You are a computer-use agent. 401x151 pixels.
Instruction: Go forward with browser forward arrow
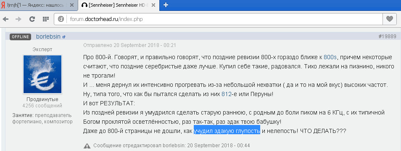(18, 19)
